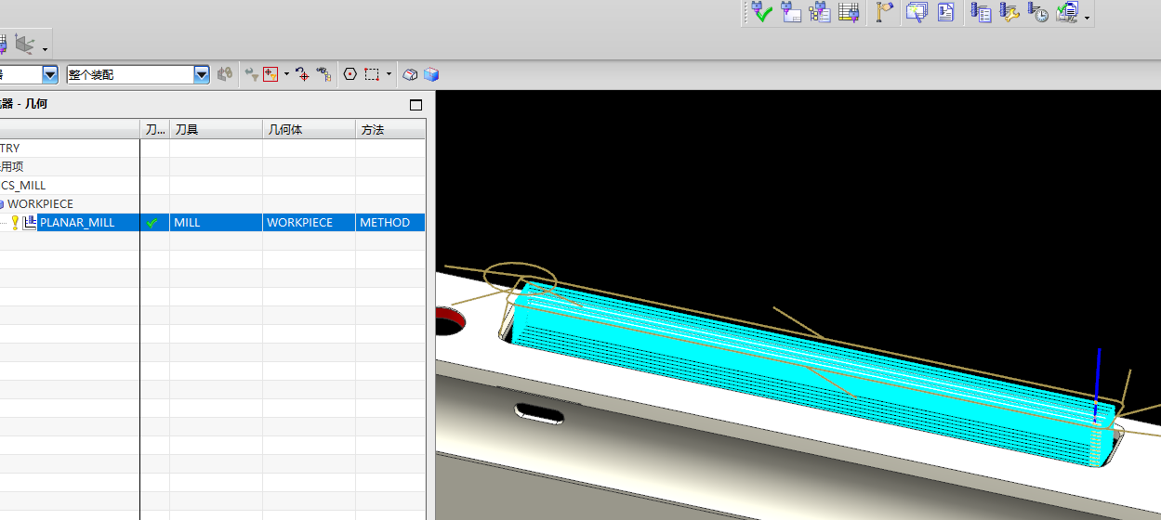Open dropdown arrow at end of top toolbar
The image size is (1161, 520).
pos(1087,18)
